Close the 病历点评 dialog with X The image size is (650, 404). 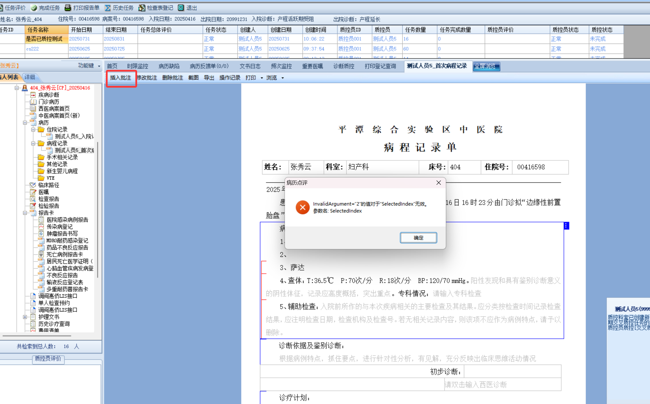439,183
